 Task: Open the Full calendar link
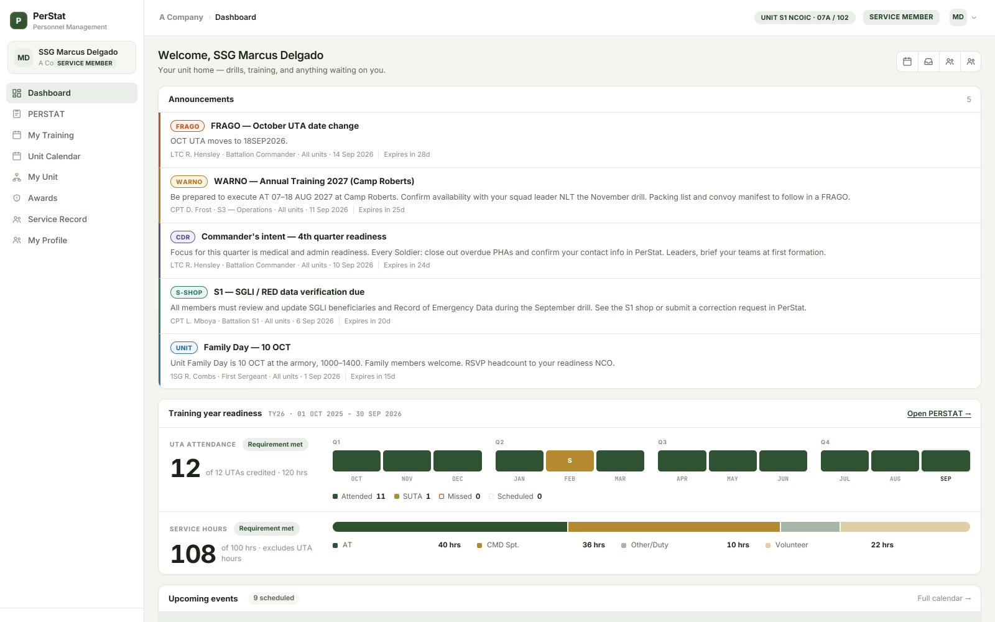tap(944, 598)
